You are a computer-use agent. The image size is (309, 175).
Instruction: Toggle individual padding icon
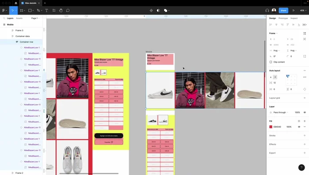305,89
